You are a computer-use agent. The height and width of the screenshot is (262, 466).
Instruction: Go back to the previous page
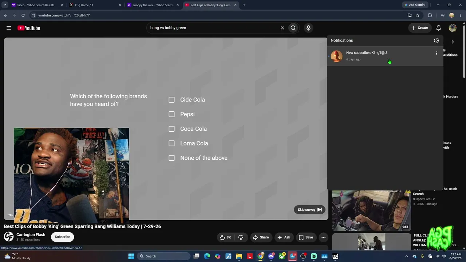tap(5, 15)
